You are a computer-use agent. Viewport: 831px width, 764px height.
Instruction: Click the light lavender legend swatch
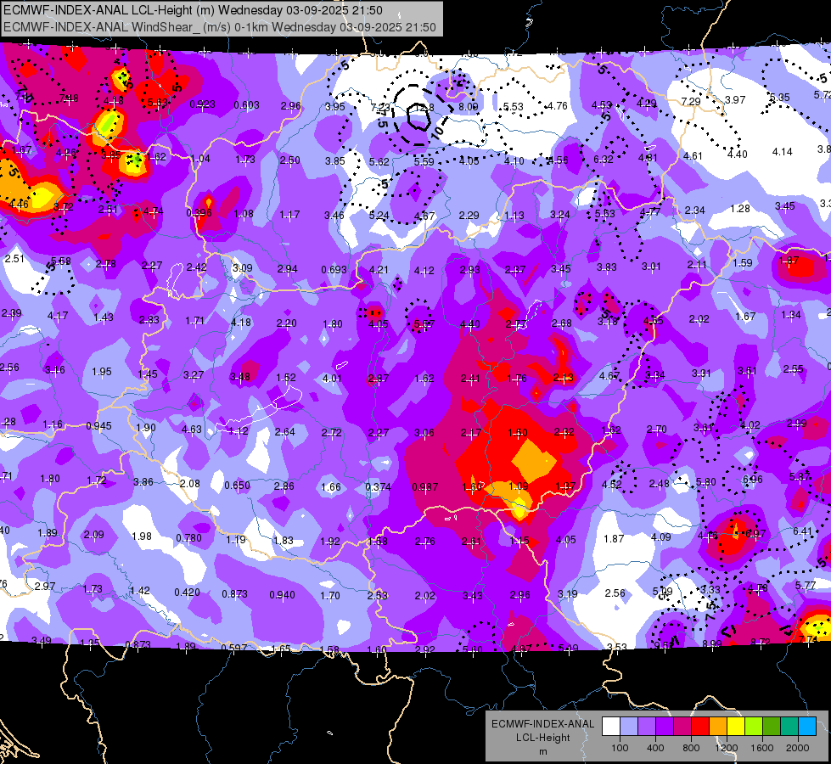(x=629, y=727)
